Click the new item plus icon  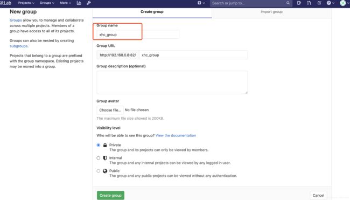coord(199,3)
